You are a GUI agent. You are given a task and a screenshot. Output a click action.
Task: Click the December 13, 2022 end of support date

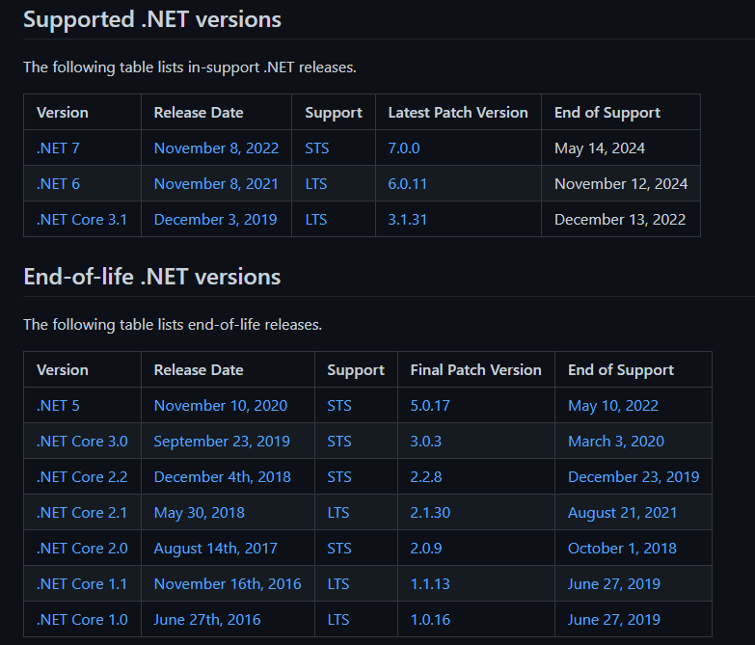(x=620, y=220)
